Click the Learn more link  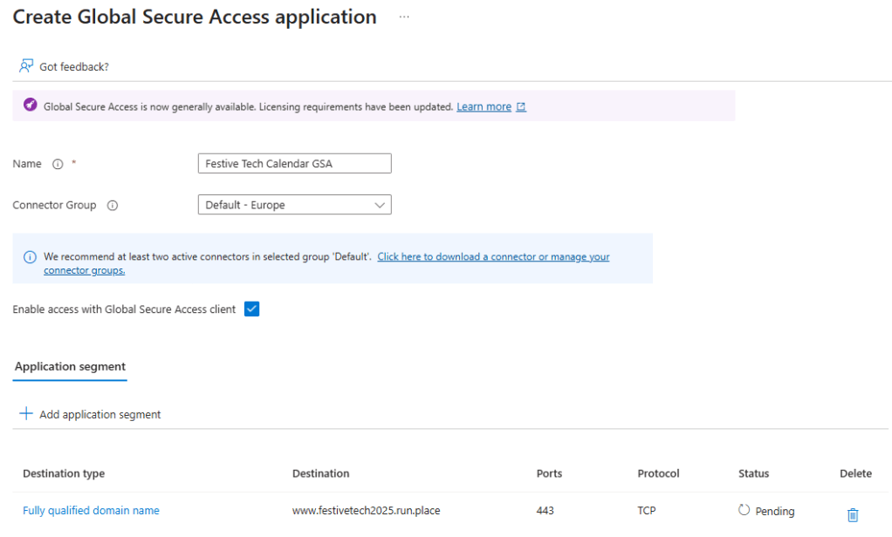(x=484, y=106)
